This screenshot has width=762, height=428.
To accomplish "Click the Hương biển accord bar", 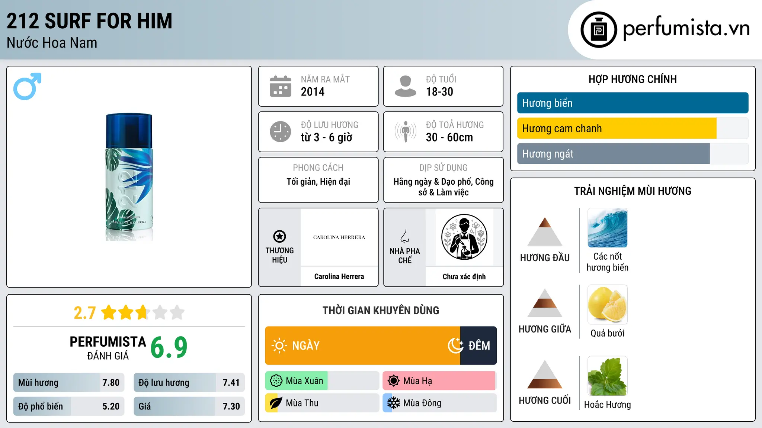I will pos(633,103).
